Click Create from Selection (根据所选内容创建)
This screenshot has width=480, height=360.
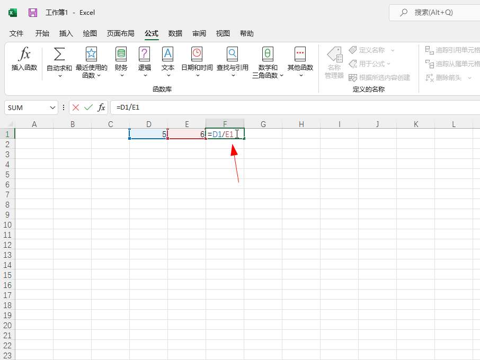pos(379,78)
